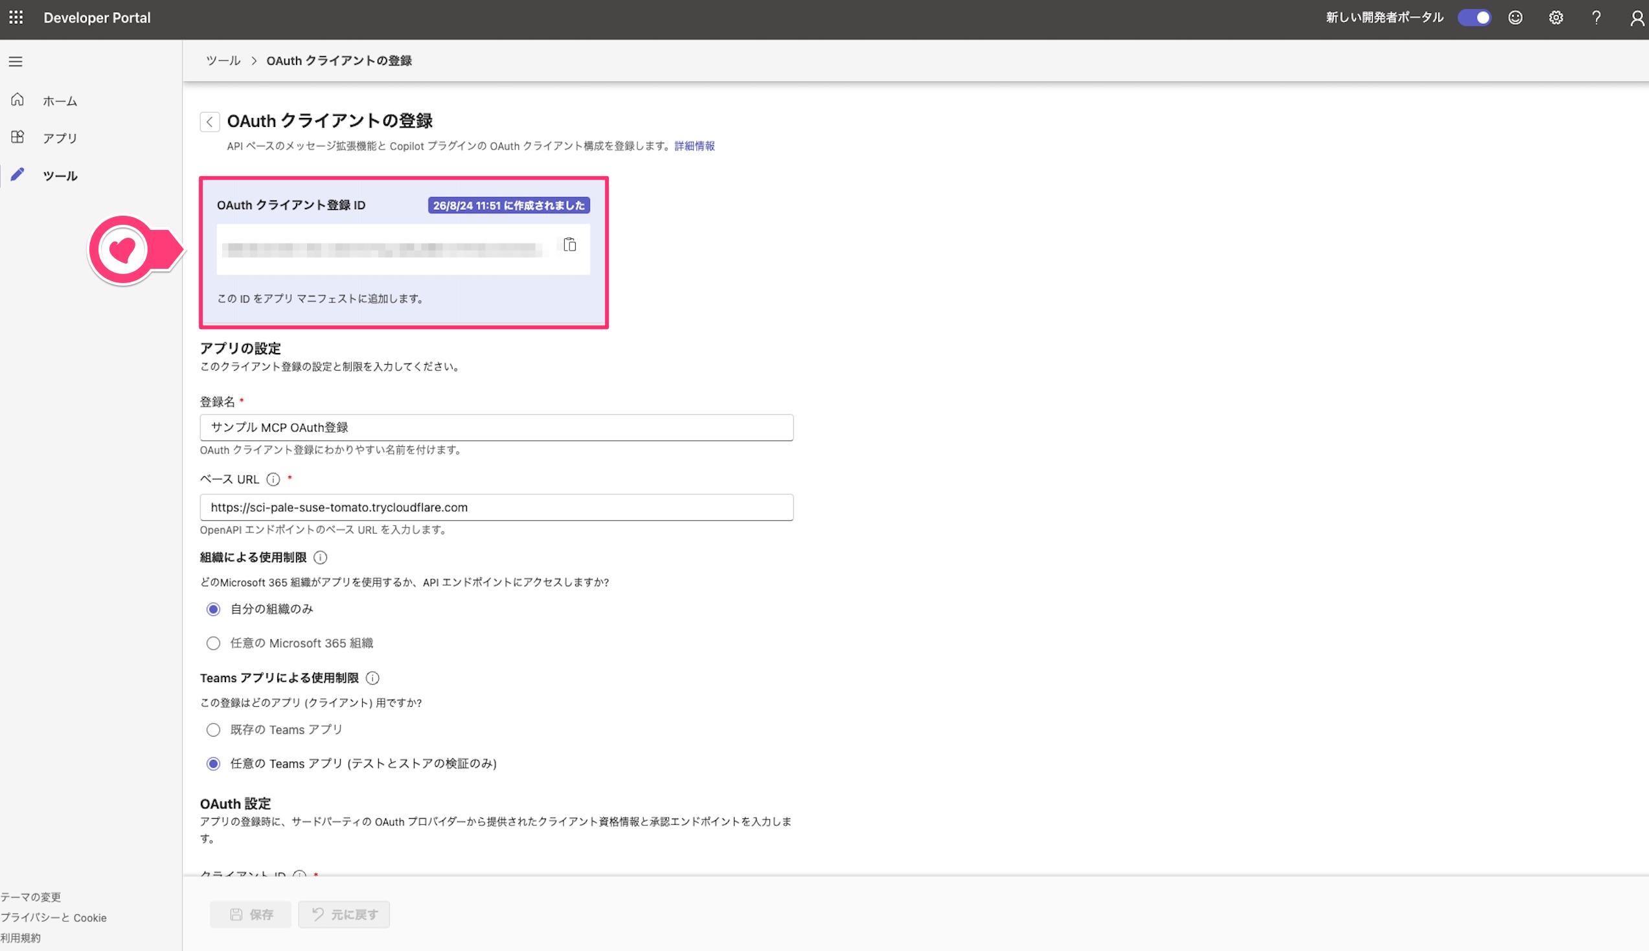Open the app launcher waffle icon
The width and height of the screenshot is (1649, 951).
tap(16, 17)
